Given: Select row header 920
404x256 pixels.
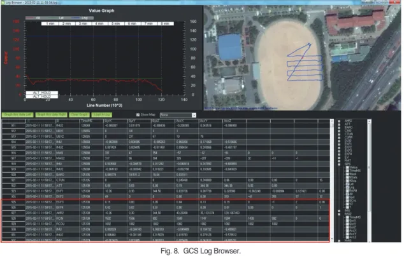Looking at the screenshot, I should click(x=13, y=175).
